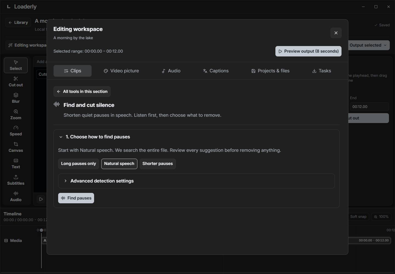The height and width of the screenshot is (274, 395).
Task: Return to the Library
Action: [x=18, y=22]
